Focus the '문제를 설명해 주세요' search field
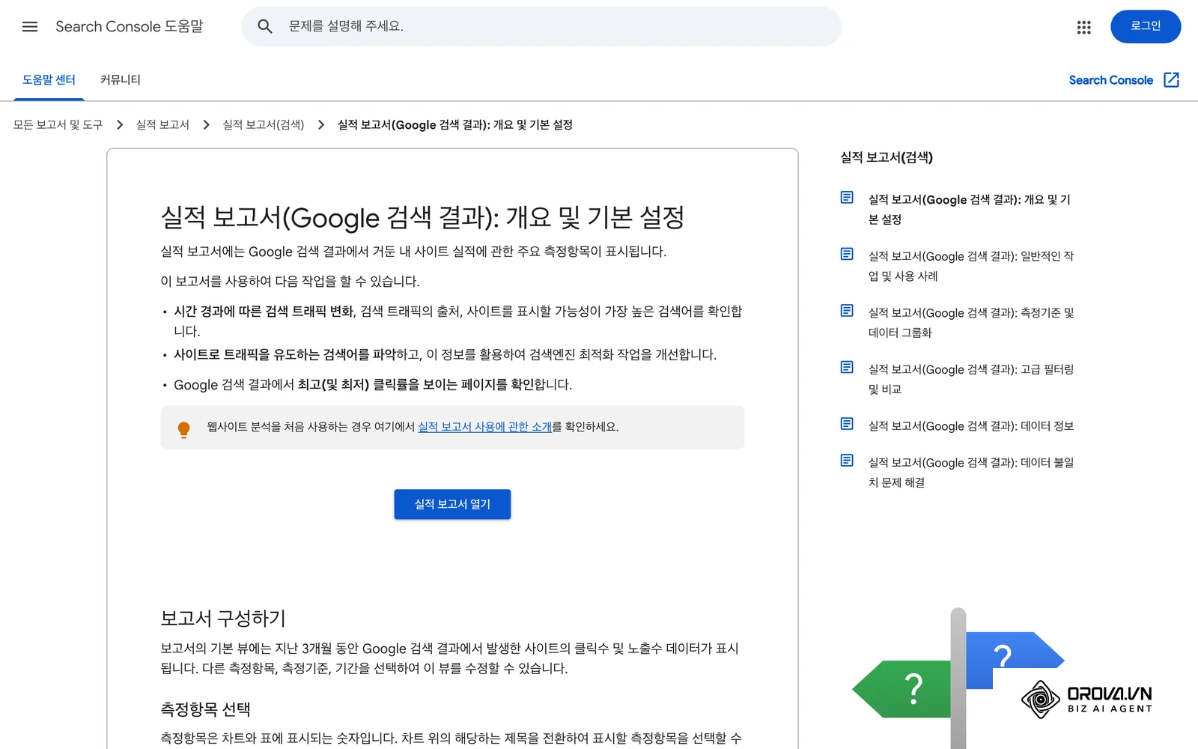The image size is (1198, 749). click(x=541, y=27)
